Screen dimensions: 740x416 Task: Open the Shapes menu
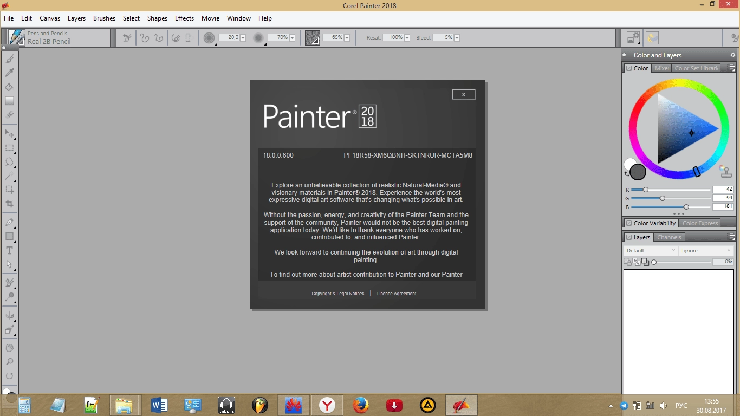pyautogui.click(x=157, y=18)
